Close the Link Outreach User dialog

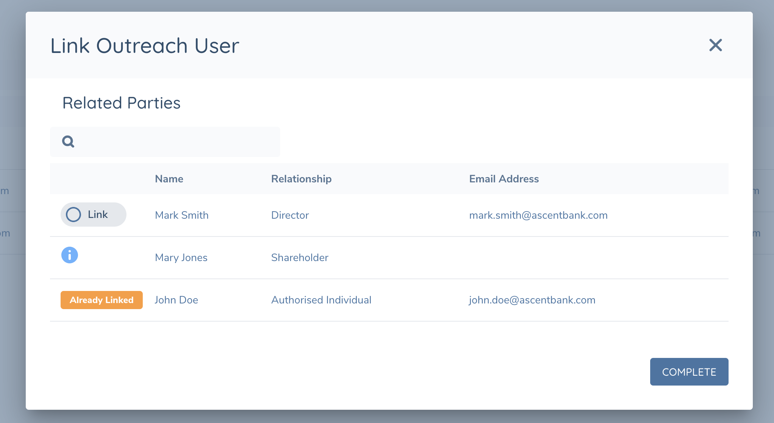pos(715,45)
